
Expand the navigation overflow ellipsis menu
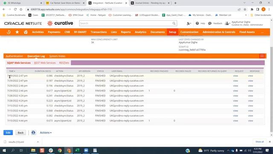pos(262,32)
